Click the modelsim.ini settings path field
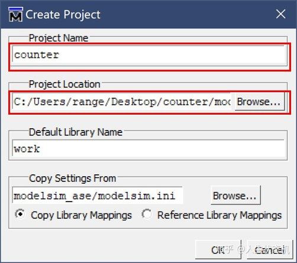Viewport: 297px width, 263px height. pyautogui.click(x=98, y=196)
